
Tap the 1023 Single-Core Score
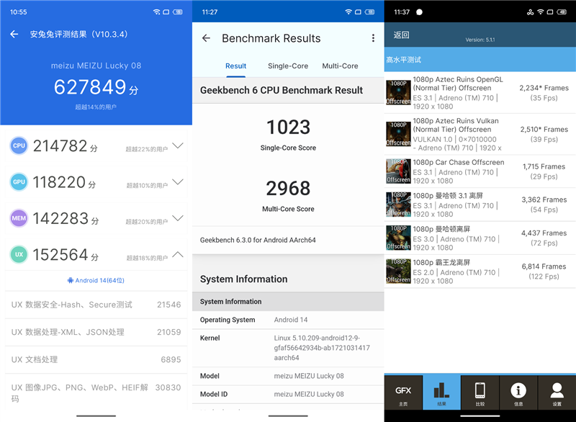pos(288,127)
